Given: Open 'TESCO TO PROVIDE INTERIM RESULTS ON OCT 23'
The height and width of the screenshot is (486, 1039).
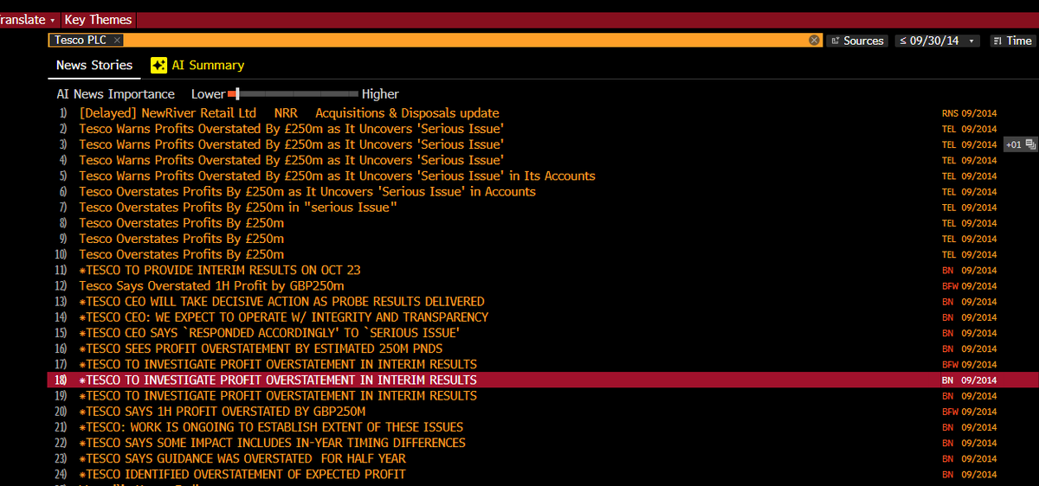Looking at the screenshot, I should pos(220,270).
